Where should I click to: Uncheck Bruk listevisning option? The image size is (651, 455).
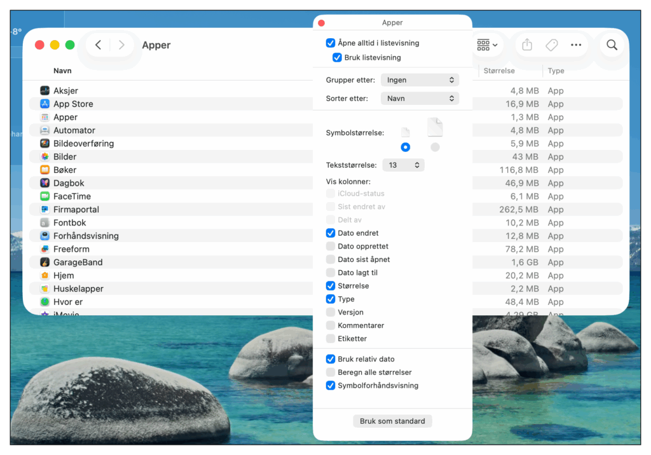(337, 57)
